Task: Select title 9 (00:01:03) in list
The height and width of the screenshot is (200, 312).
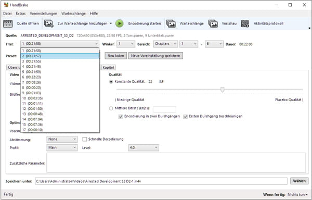Action: (60, 93)
